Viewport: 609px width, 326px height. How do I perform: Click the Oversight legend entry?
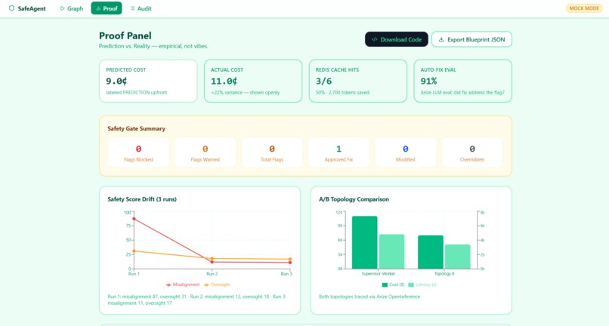(217, 284)
